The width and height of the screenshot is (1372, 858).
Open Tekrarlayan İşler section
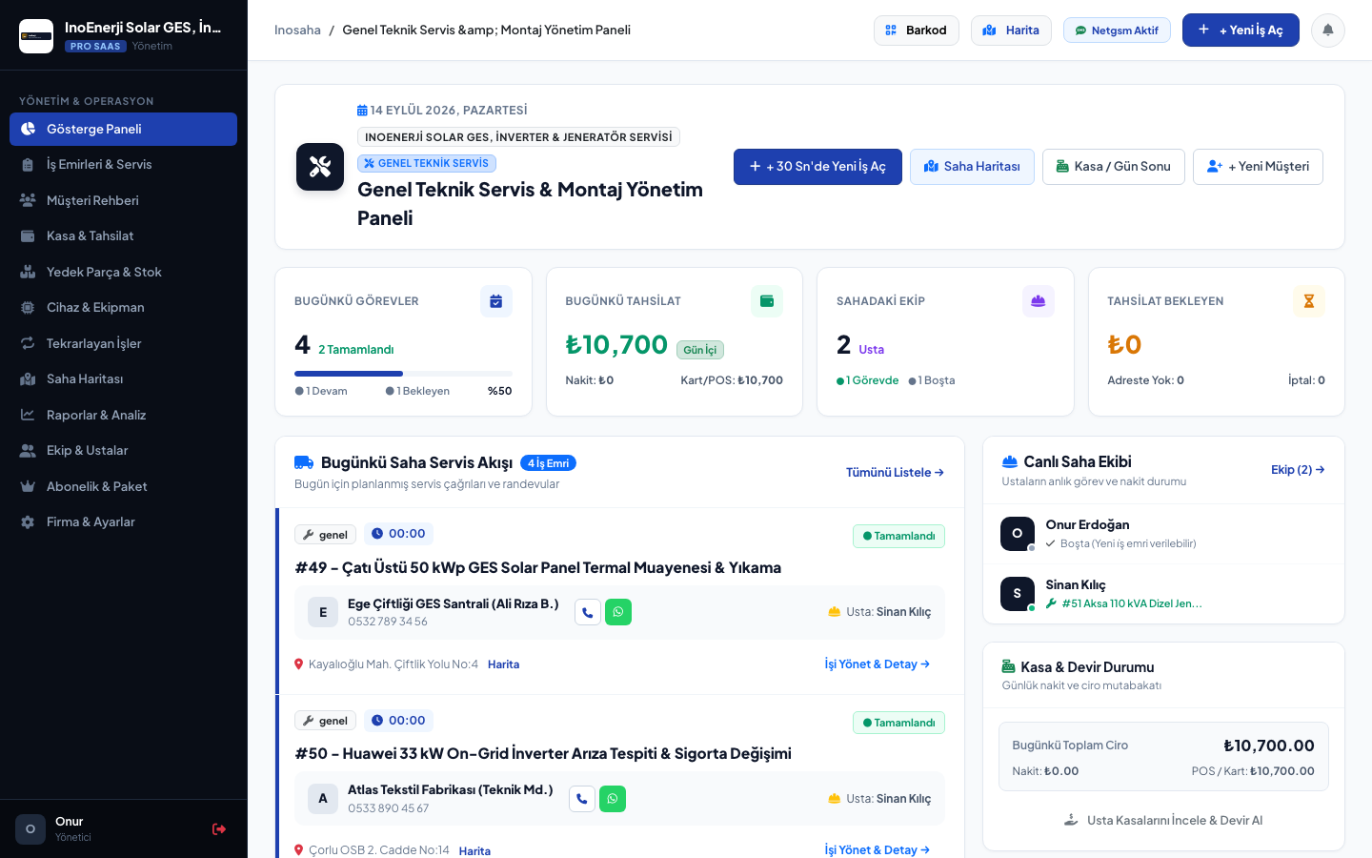coord(123,343)
